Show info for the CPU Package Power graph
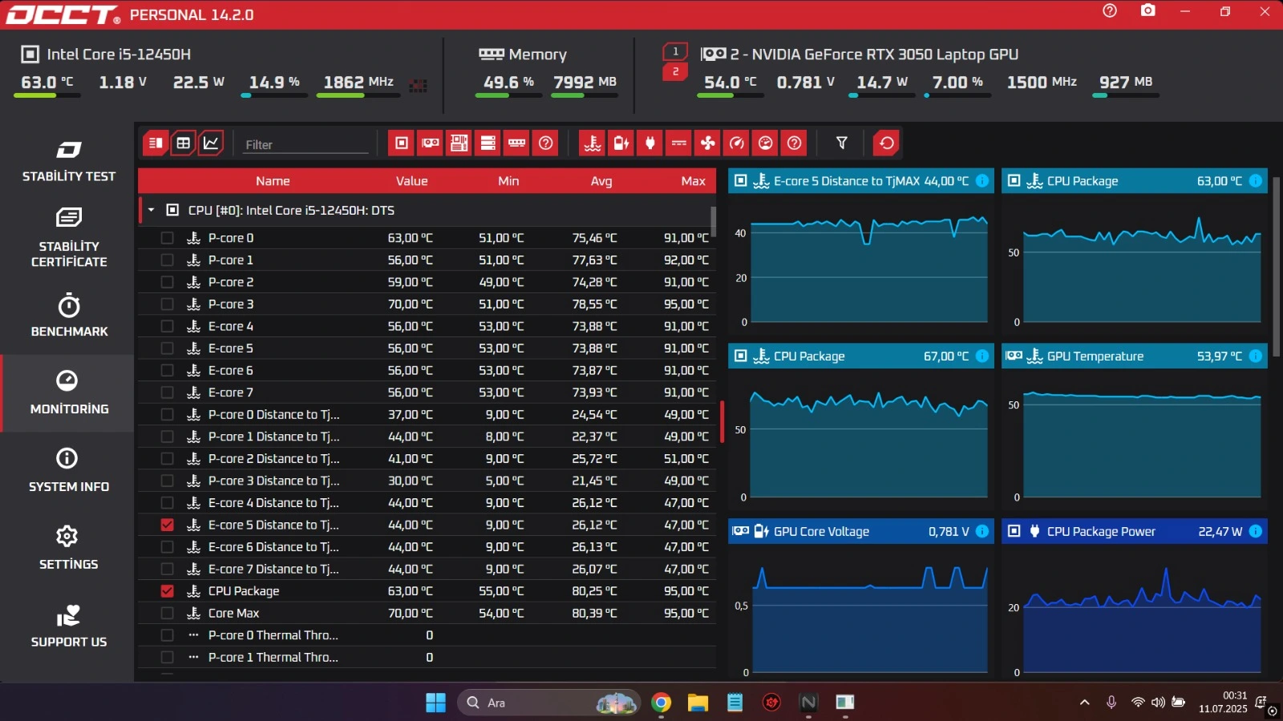 coord(1256,531)
